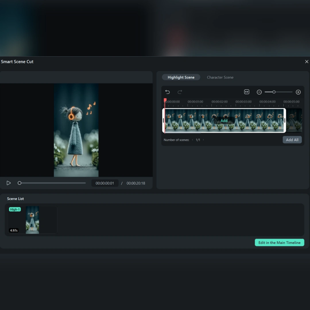Viewport: 310px width, 310px height.
Task: Zoom in the timeline with the plus icon
Action: [298, 92]
